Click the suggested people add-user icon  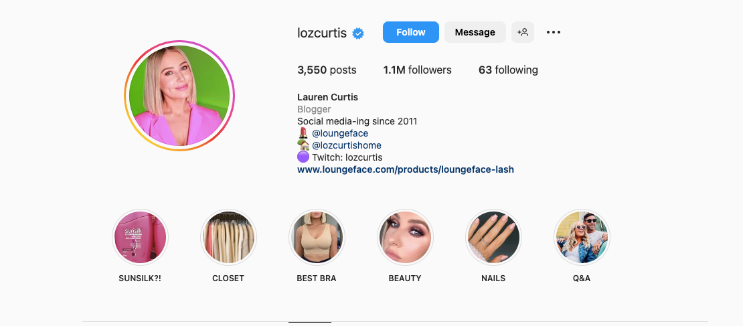click(x=523, y=32)
